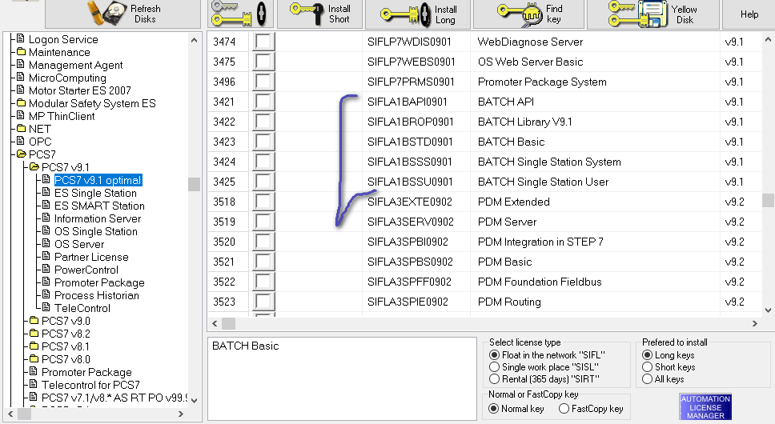Expand the PCS7 v8.2 folder
Screen dimensions: 775x424
click(x=66, y=334)
